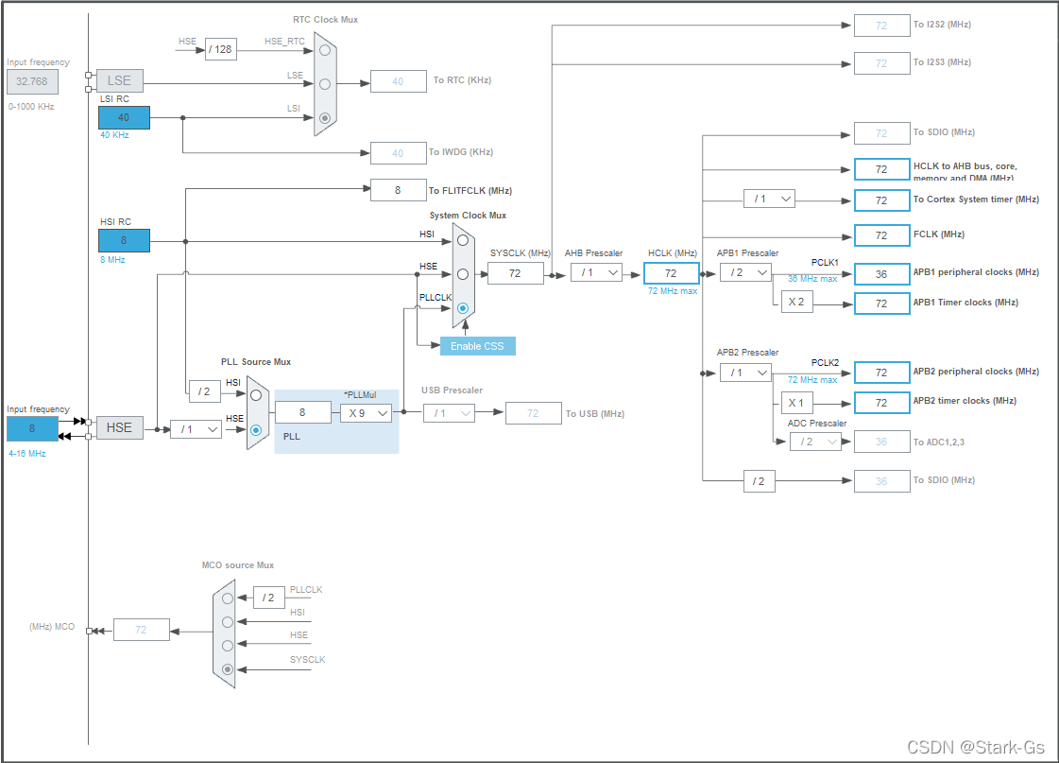Select PLLCLK in the System Clock Mux

[x=463, y=308]
